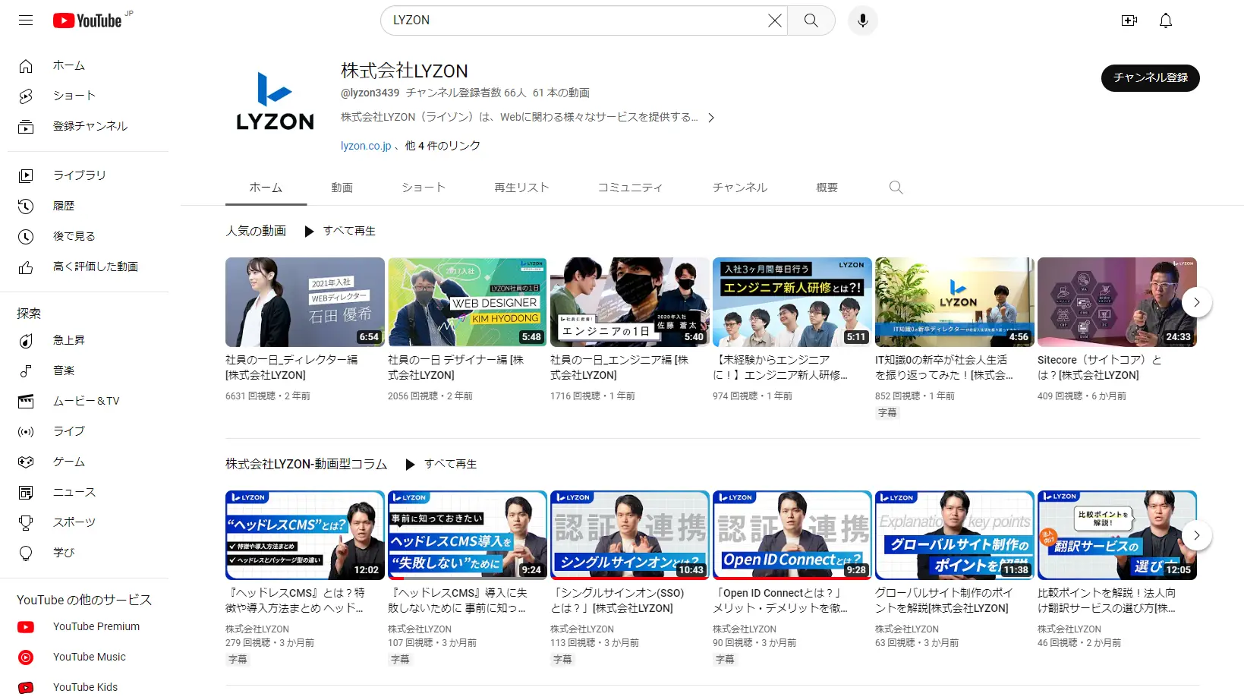Show next videos in 動画型コラム row
The width and height of the screenshot is (1244, 700).
[1197, 535]
